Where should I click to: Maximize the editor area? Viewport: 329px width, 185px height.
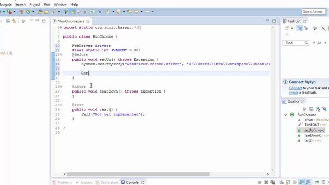[x=274, y=21]
